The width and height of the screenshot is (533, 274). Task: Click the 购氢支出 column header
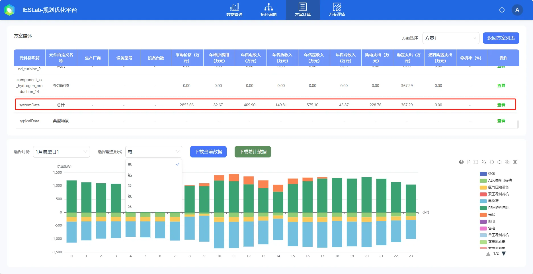pos(409,58)
